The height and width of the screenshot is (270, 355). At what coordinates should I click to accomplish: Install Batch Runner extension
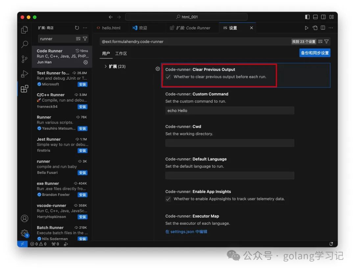(x=83, y=239)
